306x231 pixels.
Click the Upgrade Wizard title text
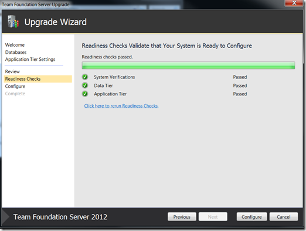pyautogui.click(x=56, y=22)
